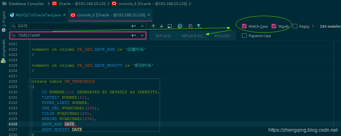Click the 134 matches count label

330,26
